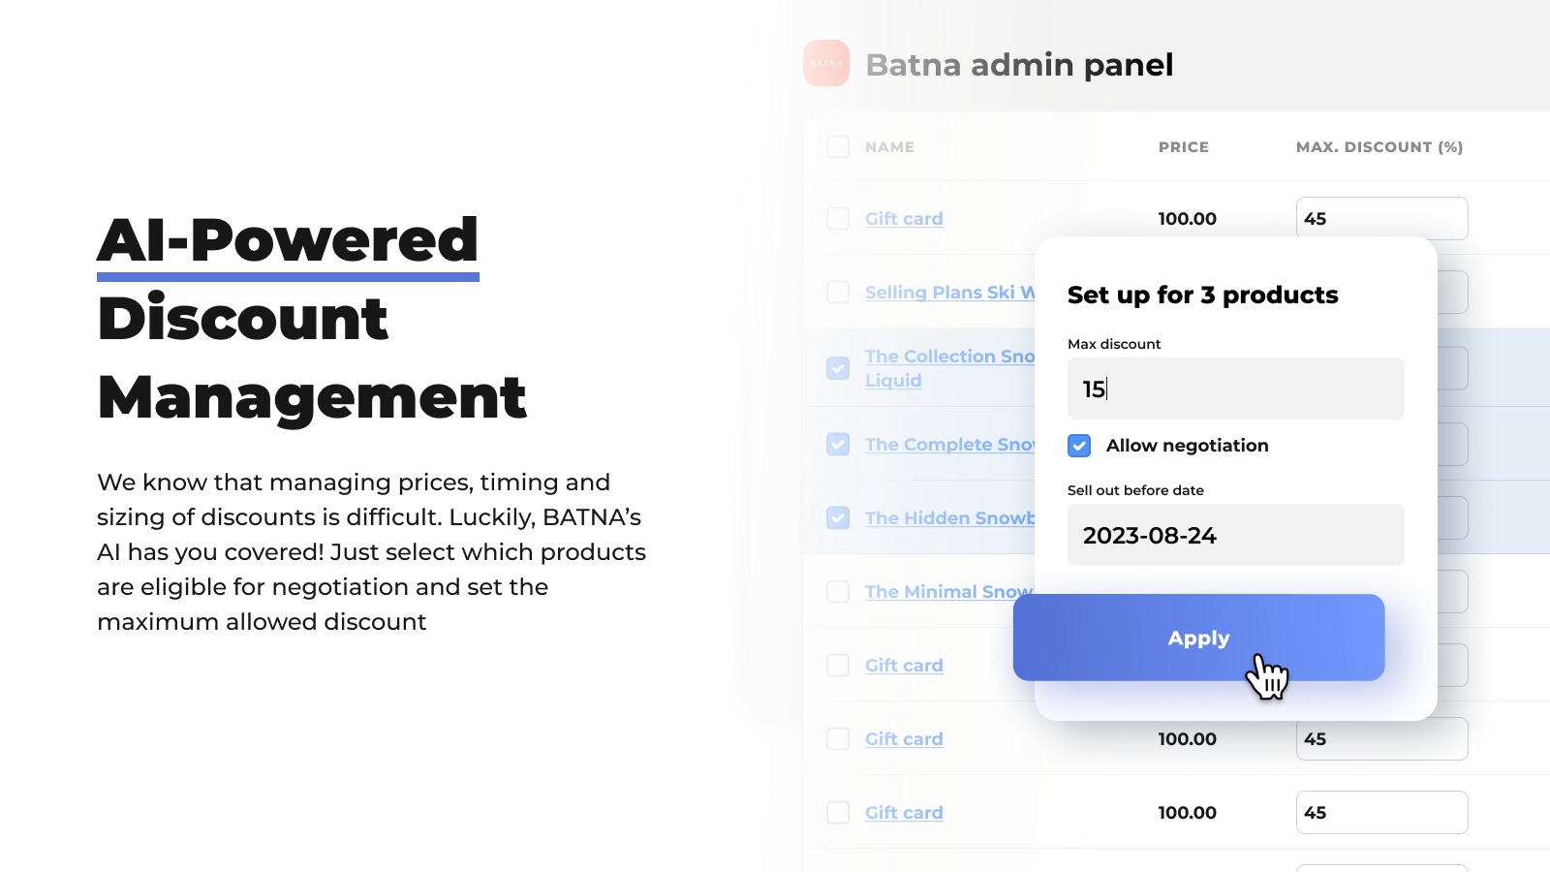Check the Selling Plans Ski row checkbox
This screenshot has height=872, width=1550.
pos(838,293)
